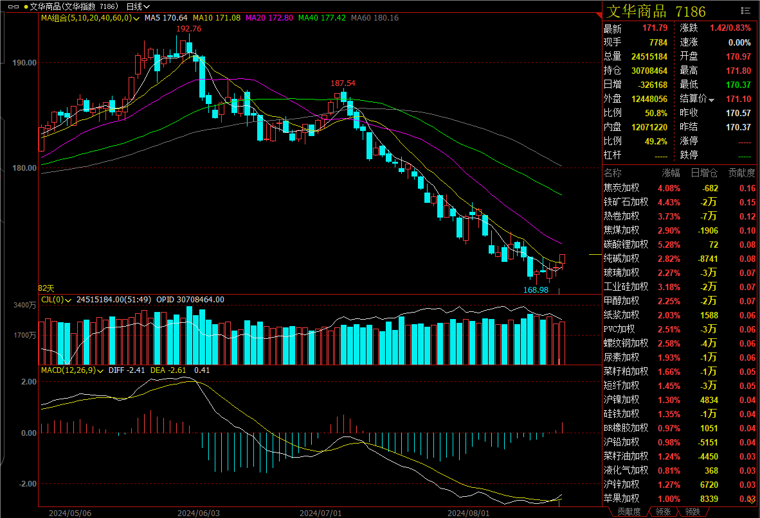The height and width of the screenshot is (518, 760).
Task: Click the yellow scroll-down chevron beside 苹果加权
Action: tap(752, 500)
